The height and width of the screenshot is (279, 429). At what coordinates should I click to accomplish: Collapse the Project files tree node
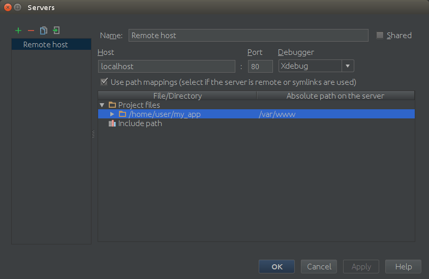click(x=102, y=105)
